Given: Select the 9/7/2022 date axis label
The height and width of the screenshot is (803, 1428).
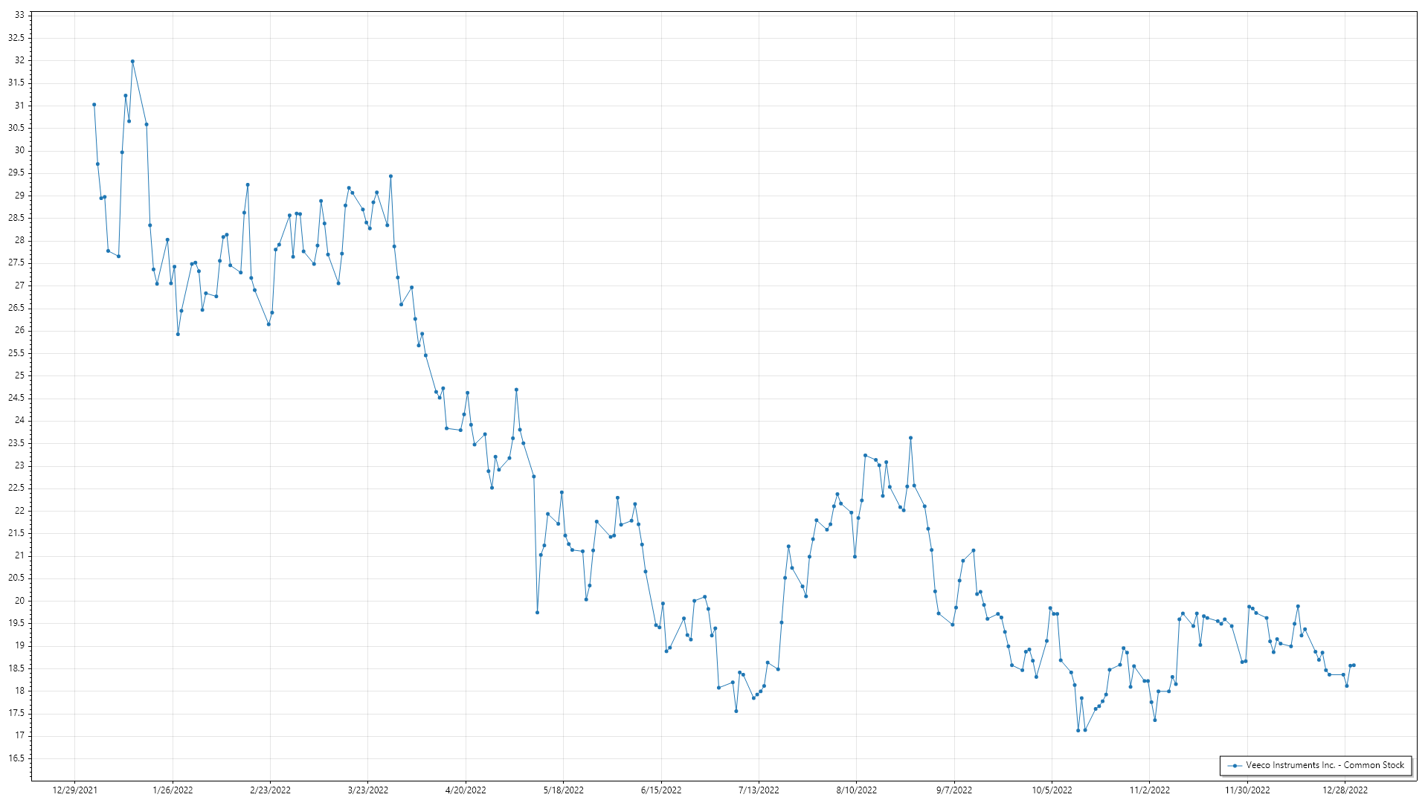Looking at the screenshot, I should coord(954,790).
